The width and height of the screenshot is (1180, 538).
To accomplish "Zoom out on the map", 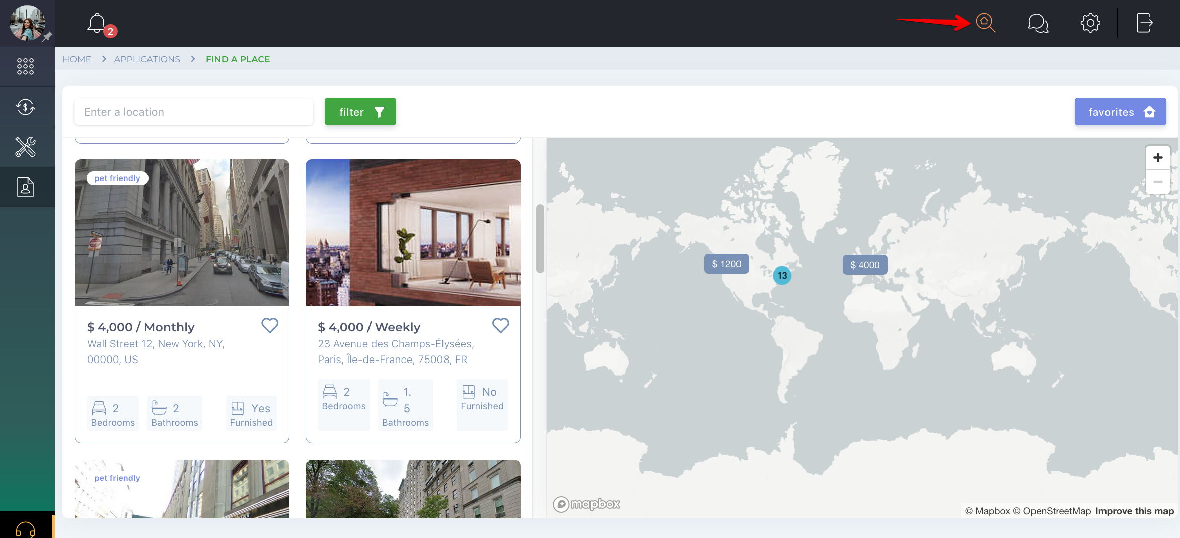I will (1158, 182).
